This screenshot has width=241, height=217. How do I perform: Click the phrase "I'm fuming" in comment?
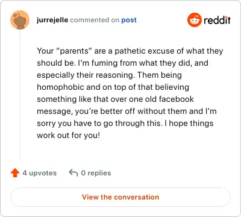[x=98, y=63]
